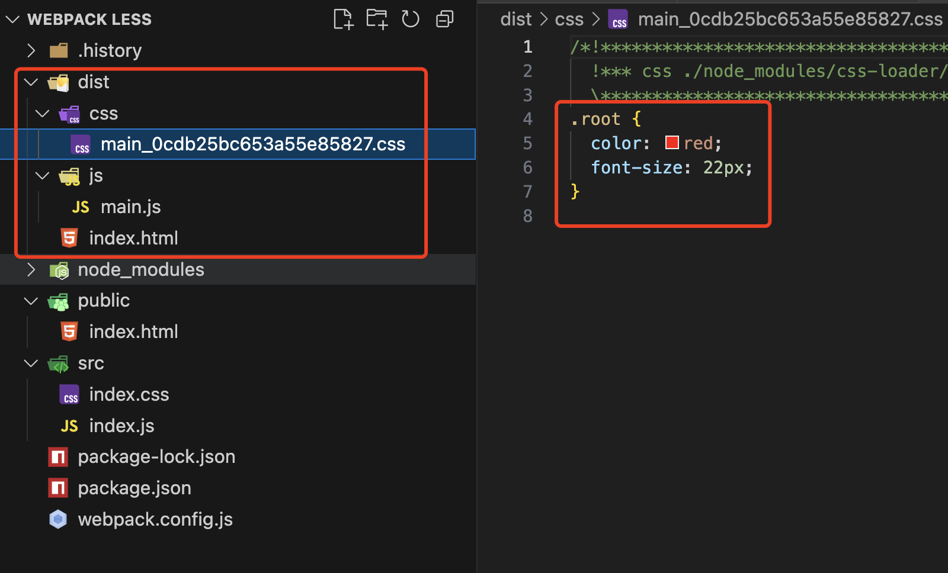Expand the node_modules folder

point(31,269)
